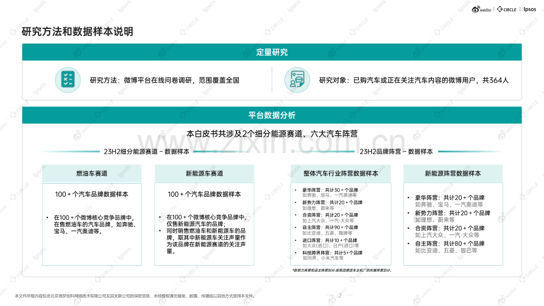Screen dimensions: 544x306
Task: Click the page number 2 in footer
Action: pos(340,295)
